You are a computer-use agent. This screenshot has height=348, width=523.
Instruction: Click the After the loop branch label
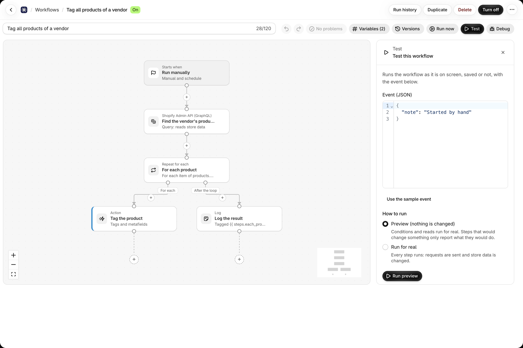click(x=205, y=190)
